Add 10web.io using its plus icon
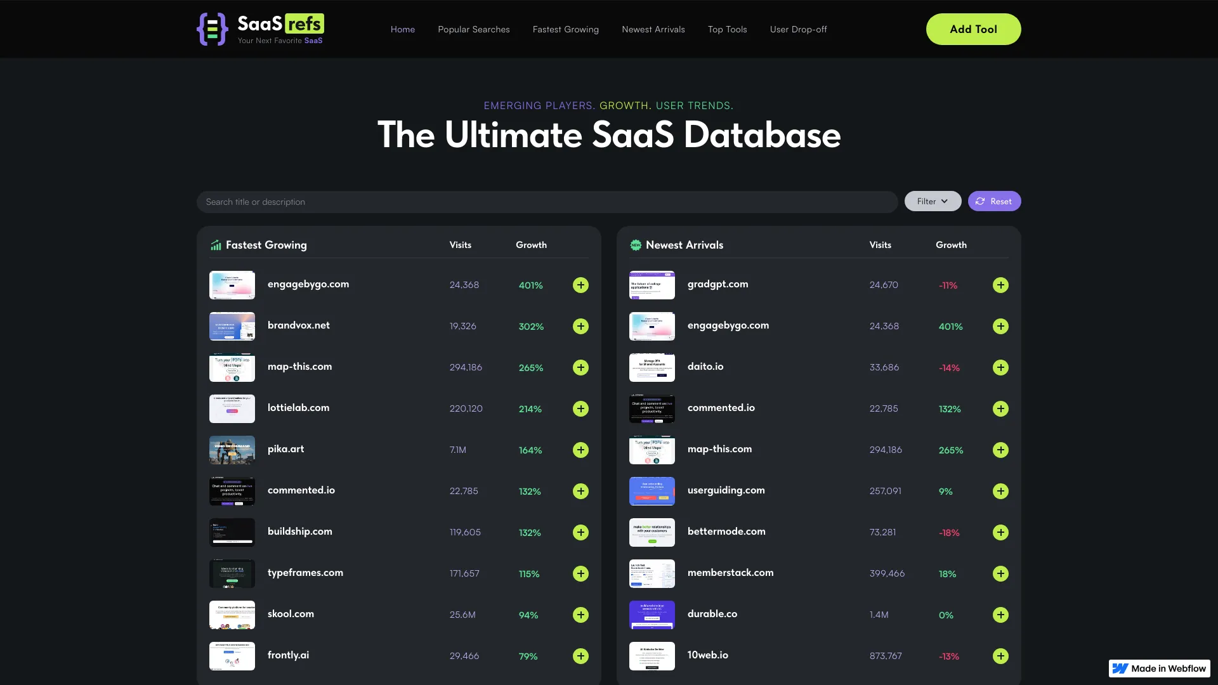1218x685 pixels. click(1000, 656)
